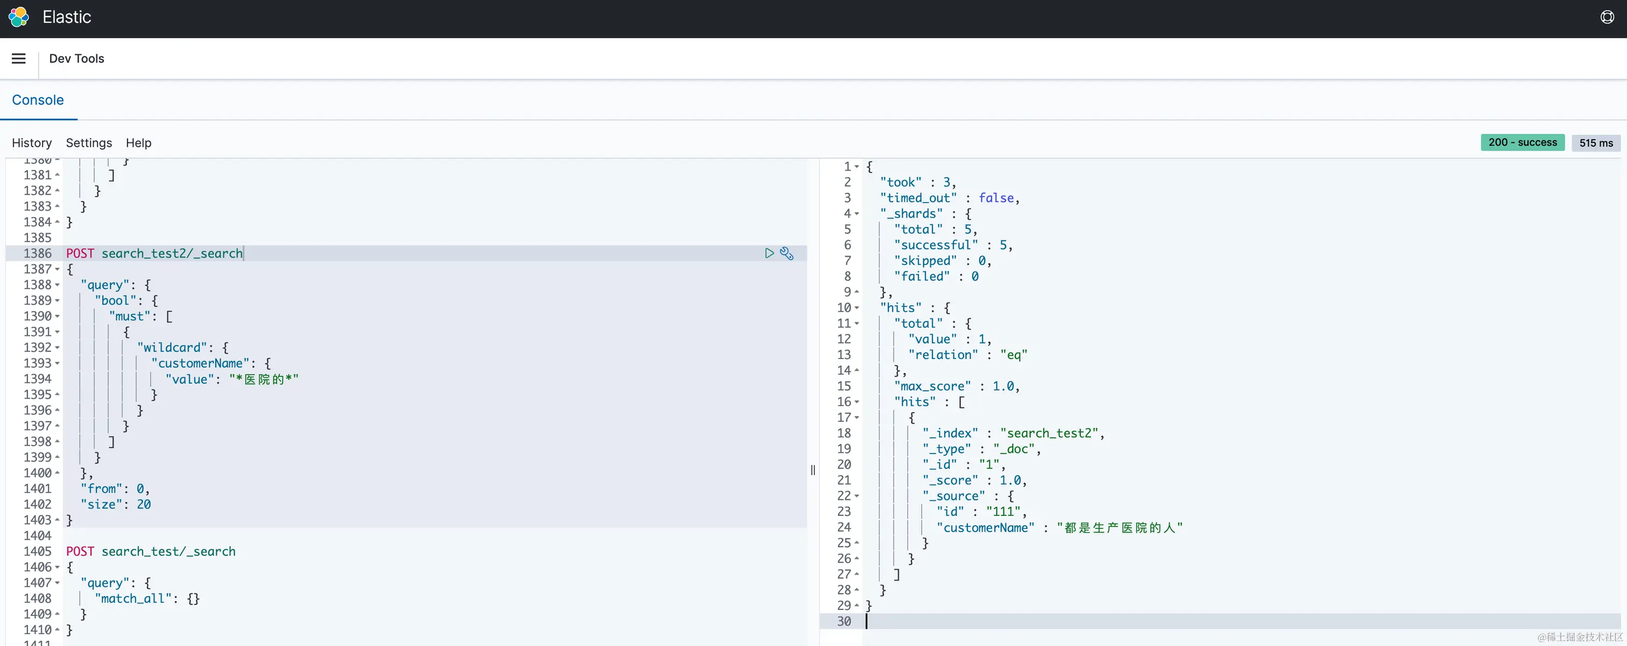Collapse the fold arrow at line 1387

click(x=58, y=269)
